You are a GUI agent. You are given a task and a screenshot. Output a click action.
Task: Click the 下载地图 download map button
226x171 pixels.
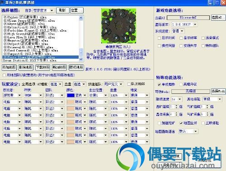pyautogui.click(x=42, y=67)
